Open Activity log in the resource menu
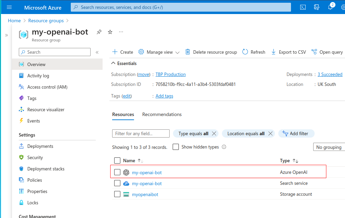Viewport: 345px width, 218px height. click(57, 76)
